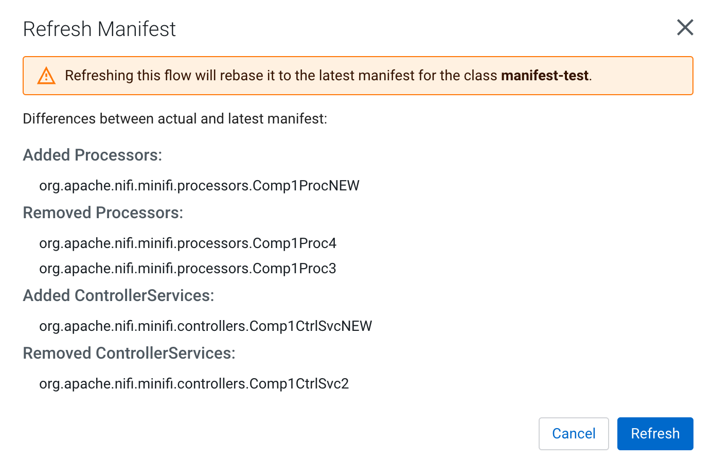Screen dimensions: 712x459
Task: Click the Differences between actual and latest text
Action: 175,119
